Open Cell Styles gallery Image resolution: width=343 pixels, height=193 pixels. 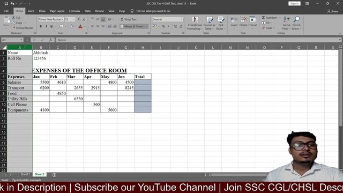(220, 23)
